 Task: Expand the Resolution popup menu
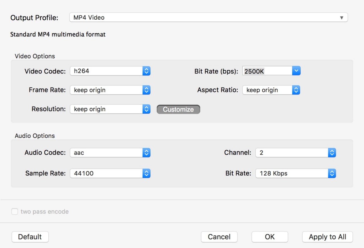(110, 109)
